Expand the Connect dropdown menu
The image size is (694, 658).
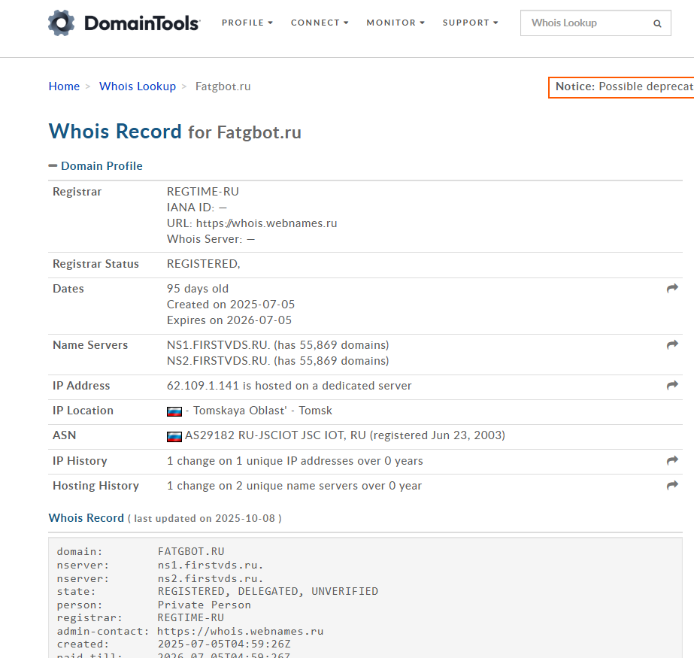coord(320,23)
